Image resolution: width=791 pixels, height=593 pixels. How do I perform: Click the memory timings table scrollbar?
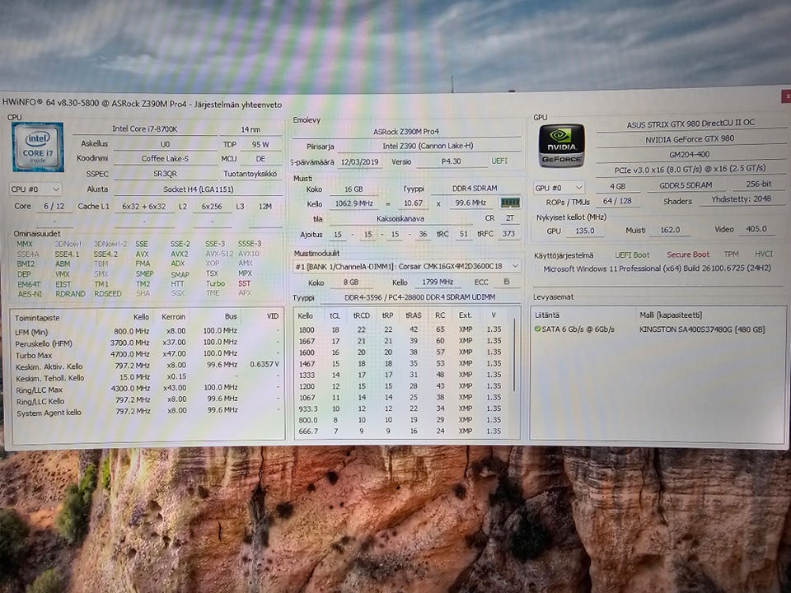point(514,356)
